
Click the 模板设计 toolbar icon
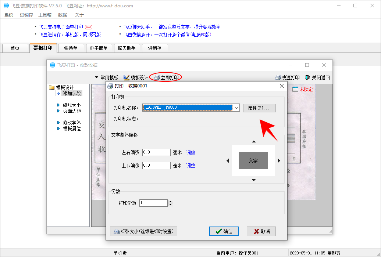coord(127,77)
